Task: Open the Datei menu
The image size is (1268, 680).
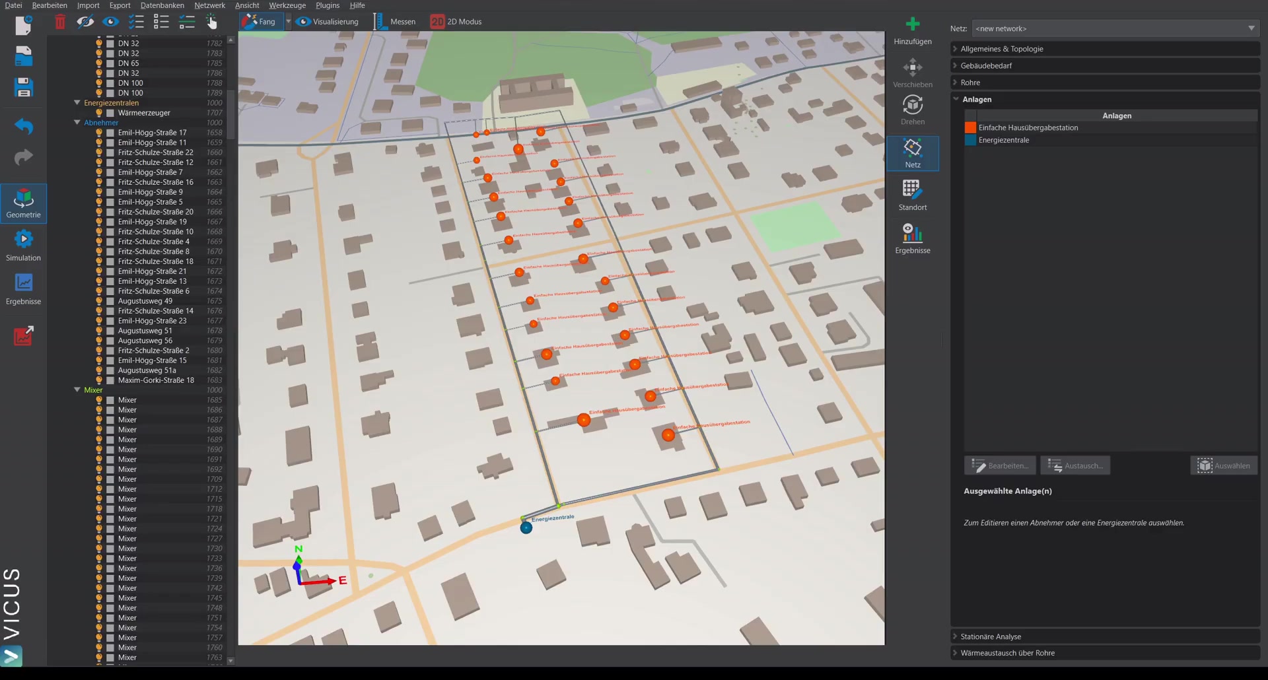Action: pyautogui.click(x=13, y=5)
